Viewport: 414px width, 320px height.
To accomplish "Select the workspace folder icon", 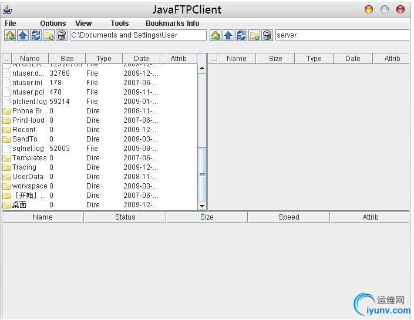I will (x=6, y=186).
